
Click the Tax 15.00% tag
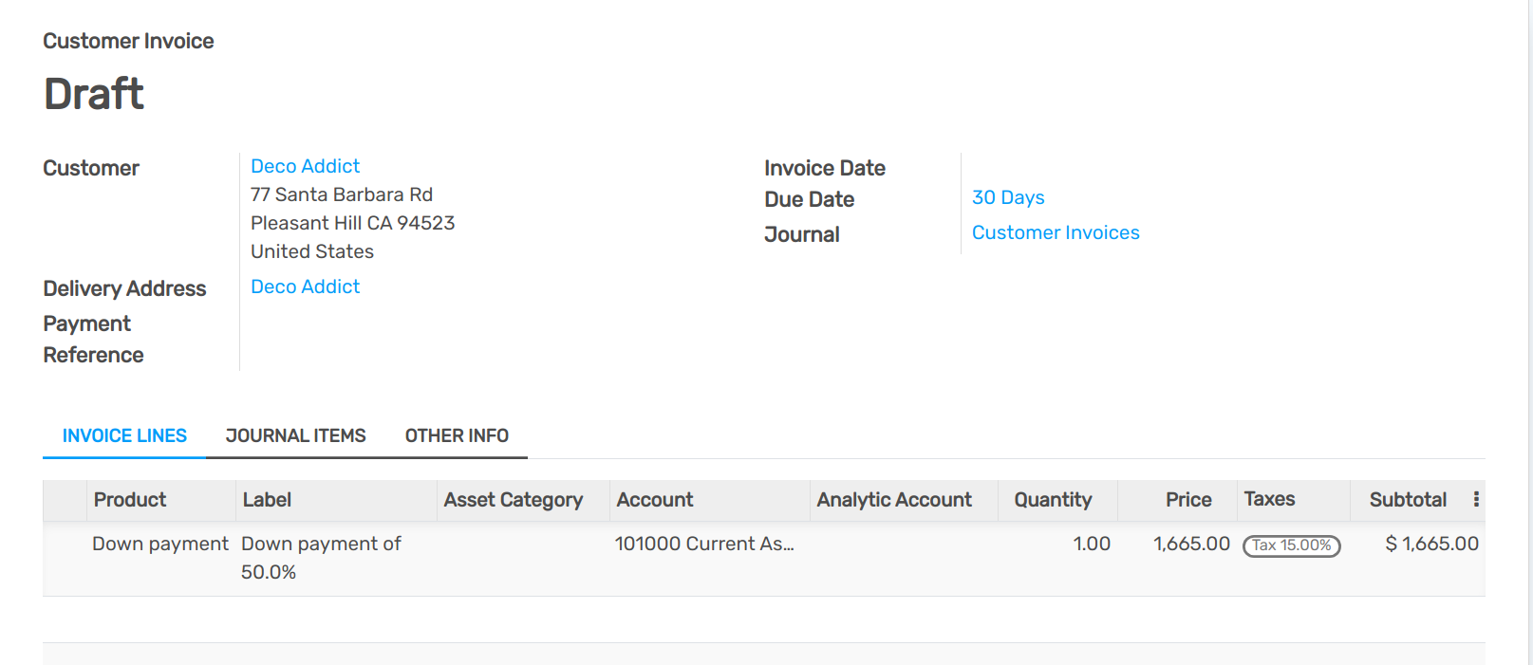click(x=1291, y=545)
